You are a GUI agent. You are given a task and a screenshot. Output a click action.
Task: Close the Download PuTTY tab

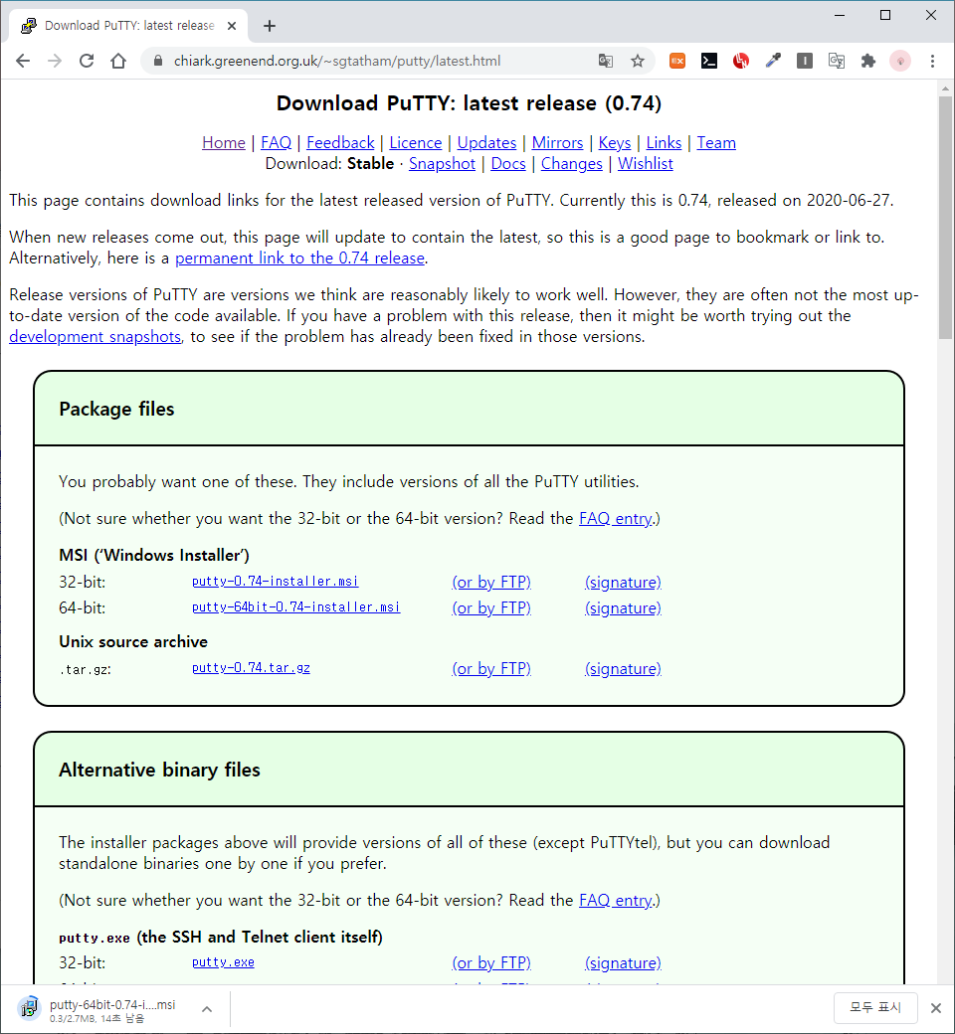click(x=232, y=26)
